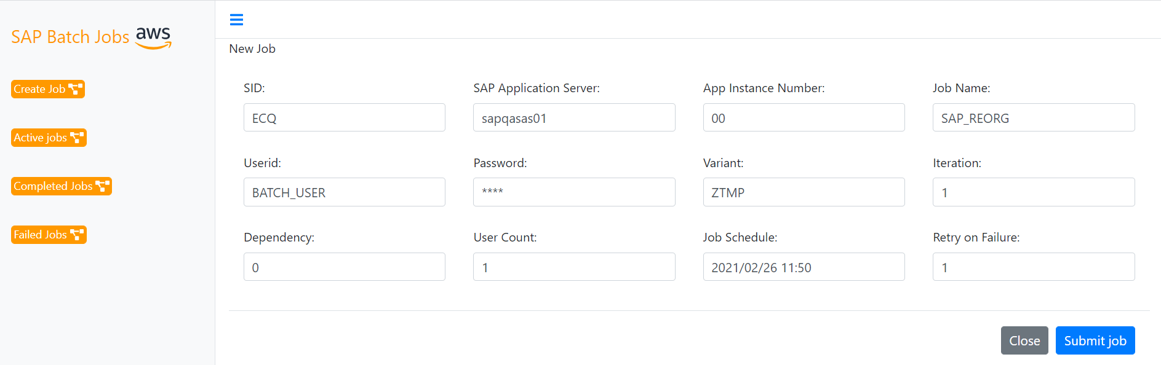This screenshot has width=1161, height=365.
Task: Open the Completed Jobs list
Action: pos(62,186)
